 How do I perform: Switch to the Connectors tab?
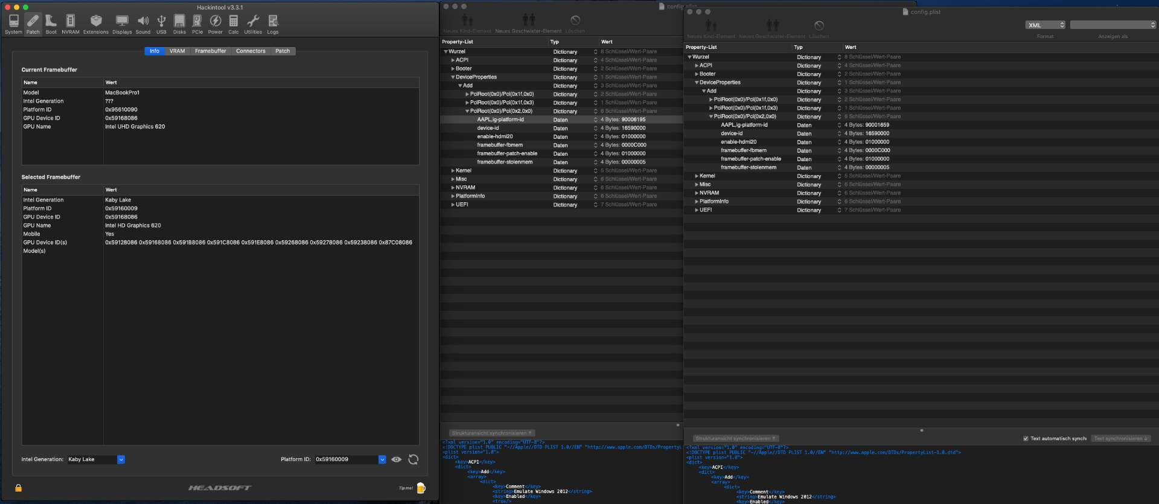pos(251,51)
